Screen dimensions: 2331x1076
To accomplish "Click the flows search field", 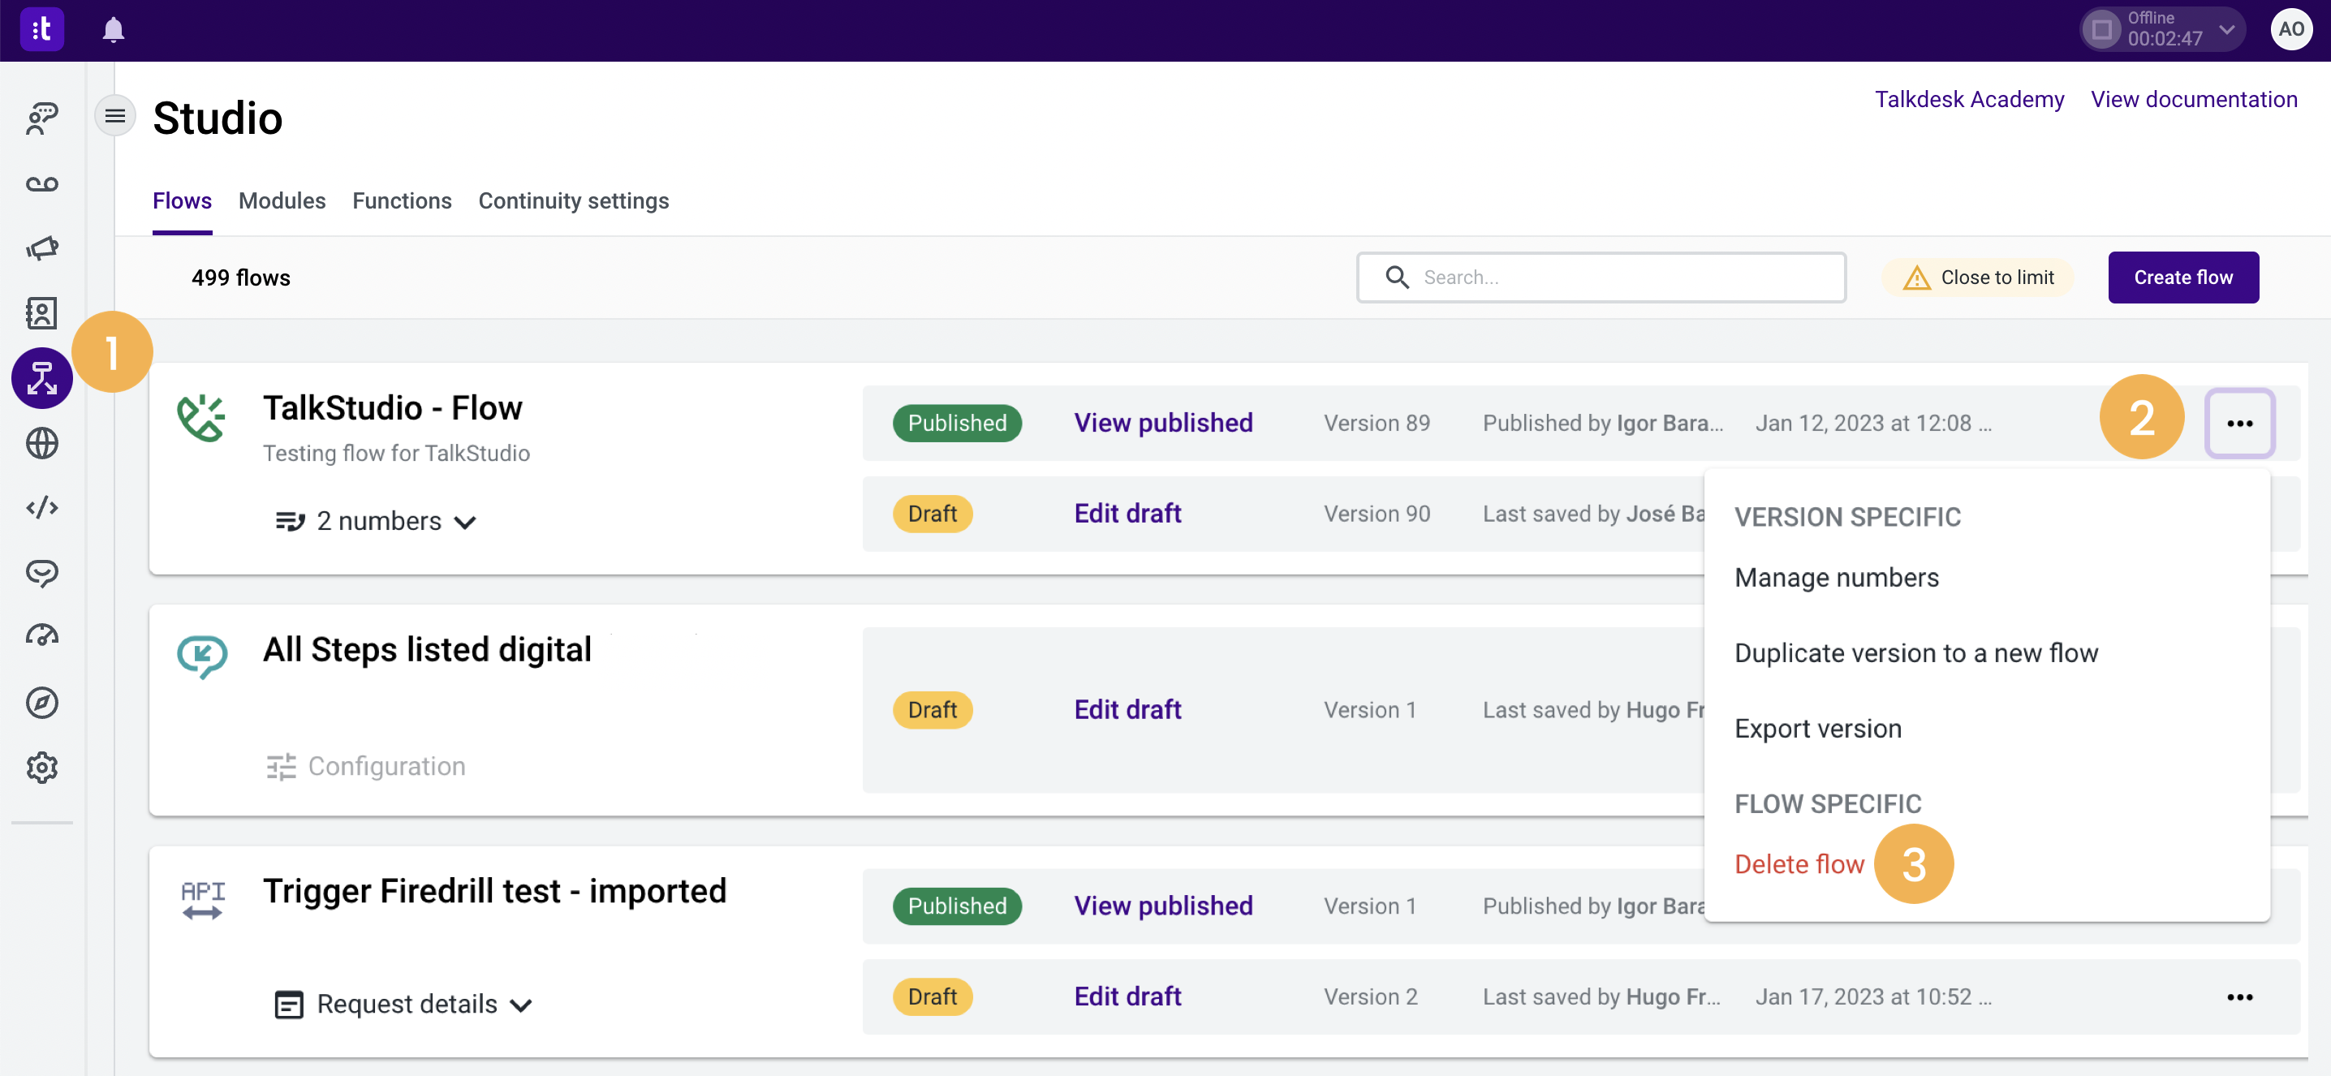I will 1611,278.
